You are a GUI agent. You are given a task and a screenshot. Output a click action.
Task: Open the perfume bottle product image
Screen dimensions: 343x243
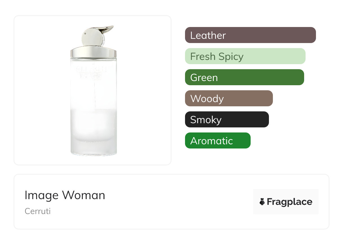click(x=93, y=90)
